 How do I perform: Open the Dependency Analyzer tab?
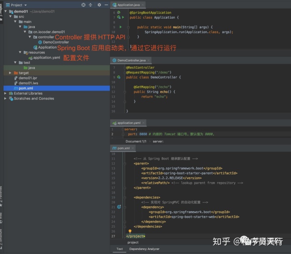point(144,249)
